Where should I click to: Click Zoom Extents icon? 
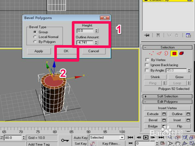pos(185,137)
